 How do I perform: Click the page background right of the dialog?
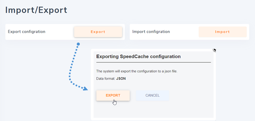236,83
